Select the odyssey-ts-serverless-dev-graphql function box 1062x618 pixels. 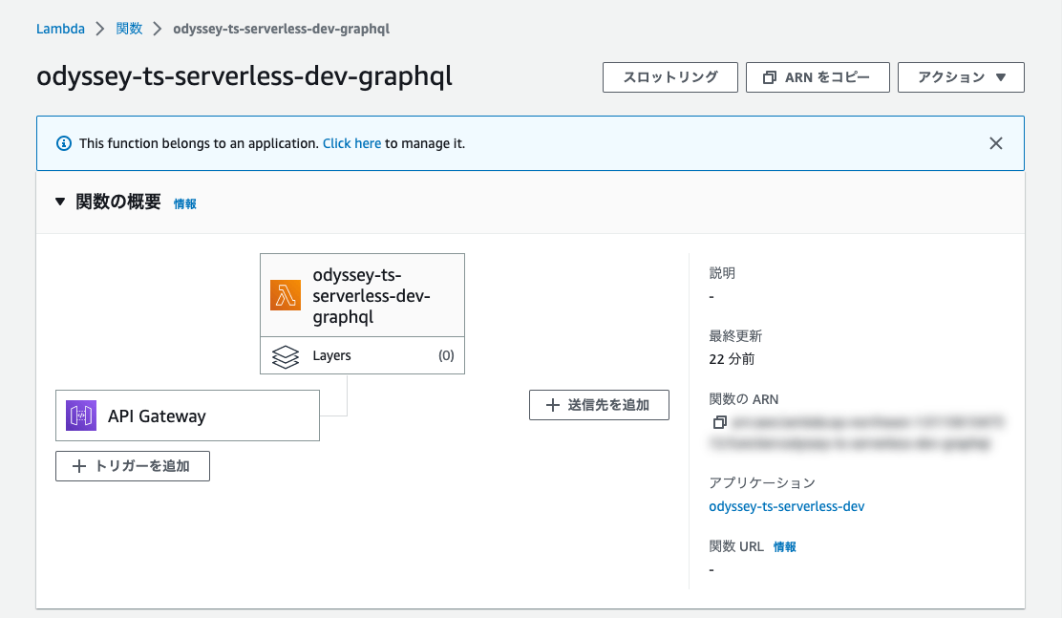point(362,295)
